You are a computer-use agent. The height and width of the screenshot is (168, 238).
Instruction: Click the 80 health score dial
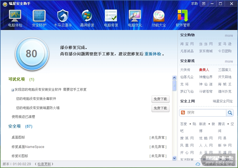(32, 54)
